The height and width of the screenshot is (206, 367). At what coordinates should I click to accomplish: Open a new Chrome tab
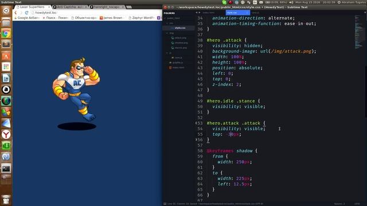[129, 7]
